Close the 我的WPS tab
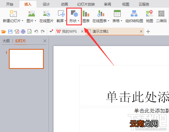 (x=82, y=32)
